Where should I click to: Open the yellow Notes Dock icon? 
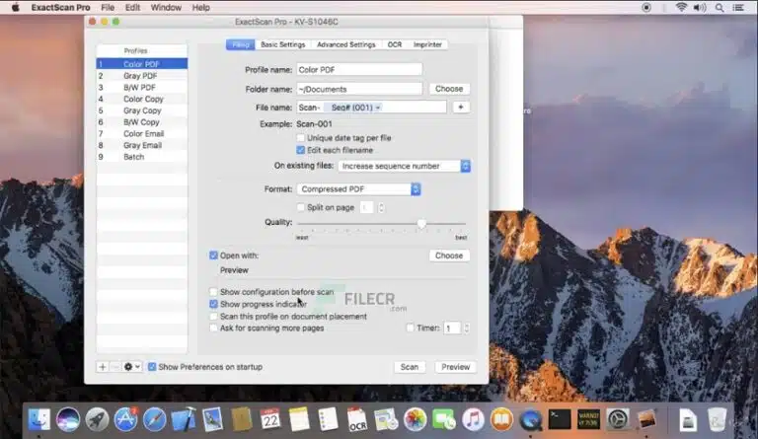pyautogui.click(x=299, y=418)
